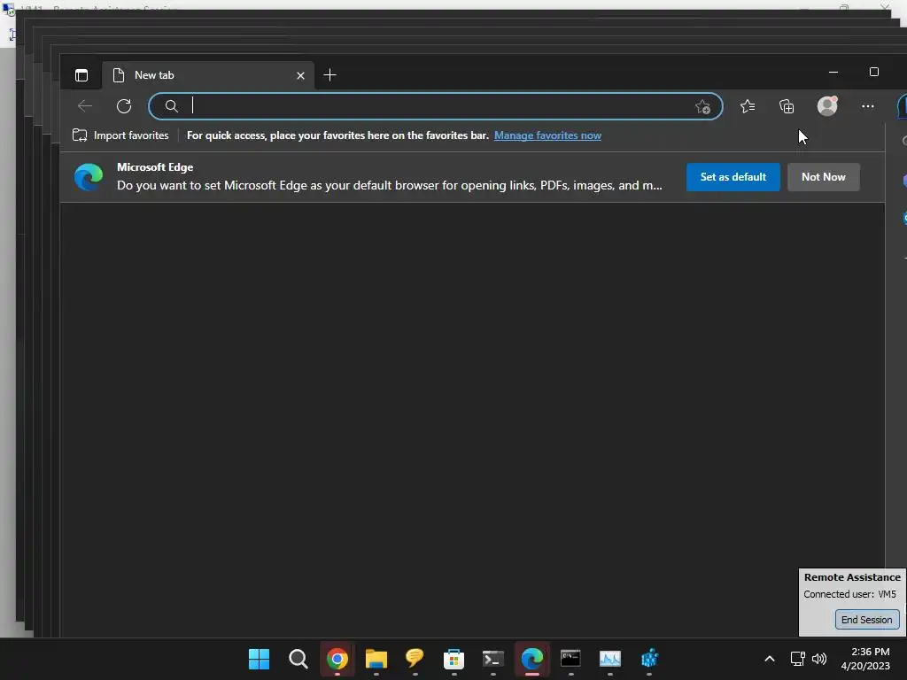The image size is (907, 680).
Task: Open network status tray icon
Action: click(798, 659)
